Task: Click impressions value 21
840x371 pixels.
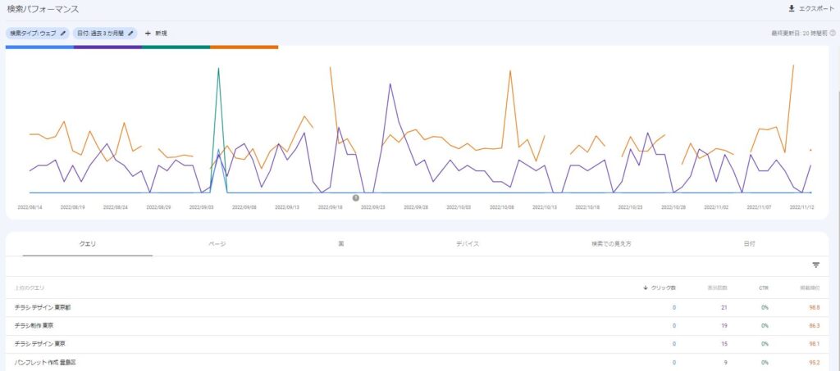Action: pyautogui.click(x=724, y=307)
